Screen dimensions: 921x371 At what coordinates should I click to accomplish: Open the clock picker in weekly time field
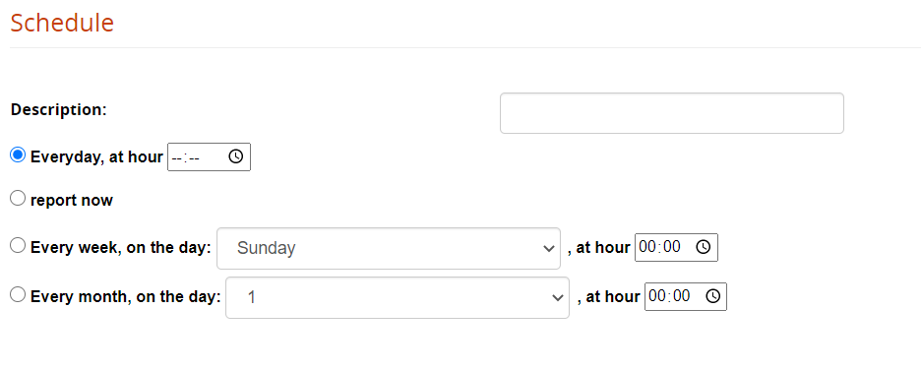tap(704, 247)
